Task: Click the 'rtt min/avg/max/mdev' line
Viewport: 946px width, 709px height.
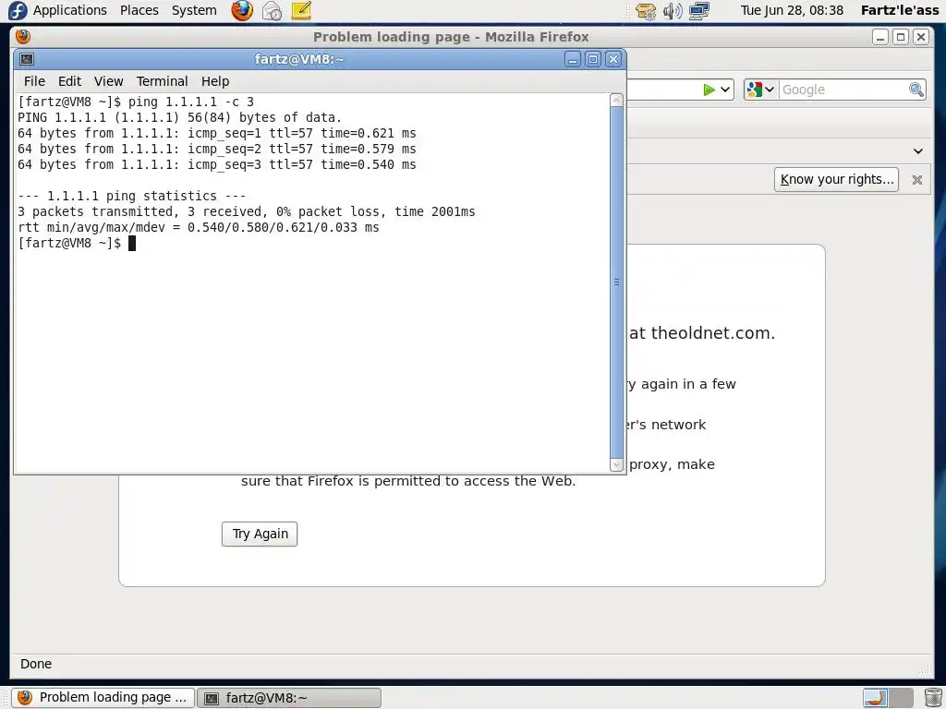Action: coord(199,227)
